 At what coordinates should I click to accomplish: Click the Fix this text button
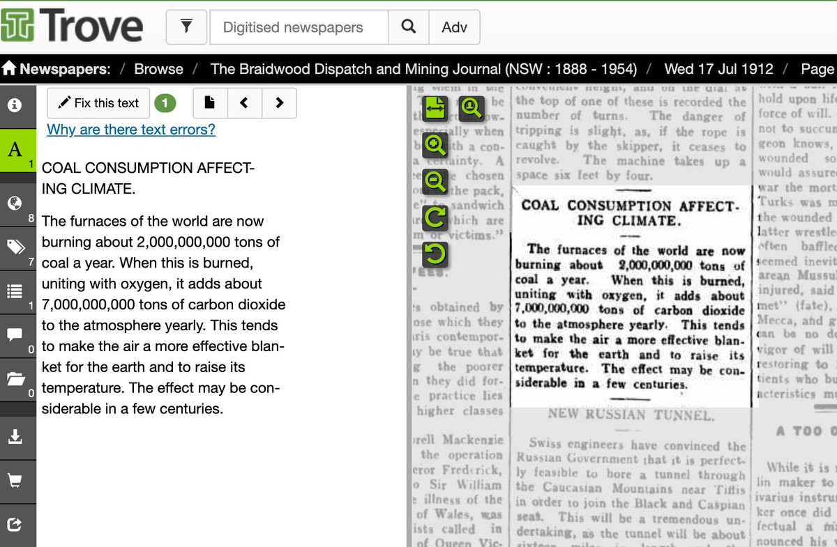(x=98, y=103)
